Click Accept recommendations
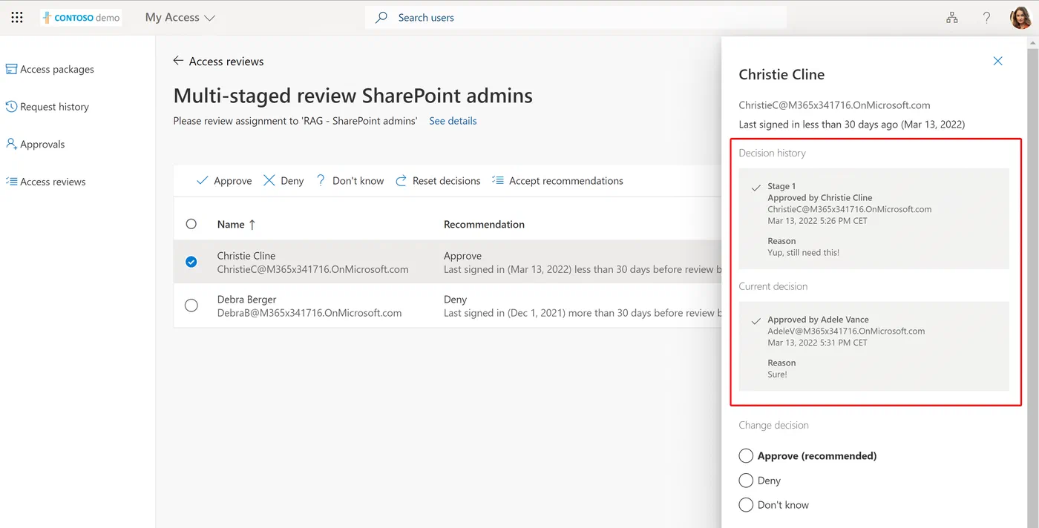1039x528 pixels. [x=557, y=180]
